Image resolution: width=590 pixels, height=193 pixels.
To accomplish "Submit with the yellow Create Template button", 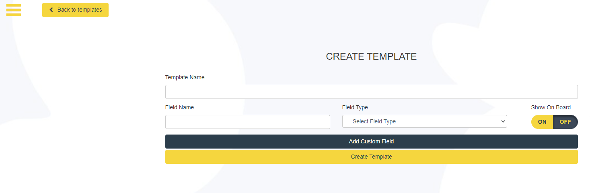I will pos(371,157).
